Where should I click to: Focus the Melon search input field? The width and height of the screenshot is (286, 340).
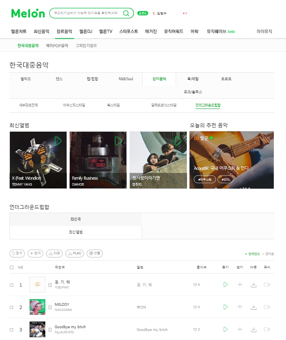pos(87,13)
